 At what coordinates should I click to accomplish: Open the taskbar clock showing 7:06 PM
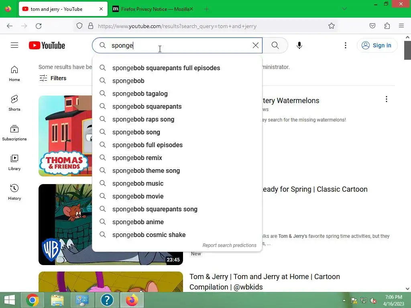pyautogui.click(x=393, y=300)
